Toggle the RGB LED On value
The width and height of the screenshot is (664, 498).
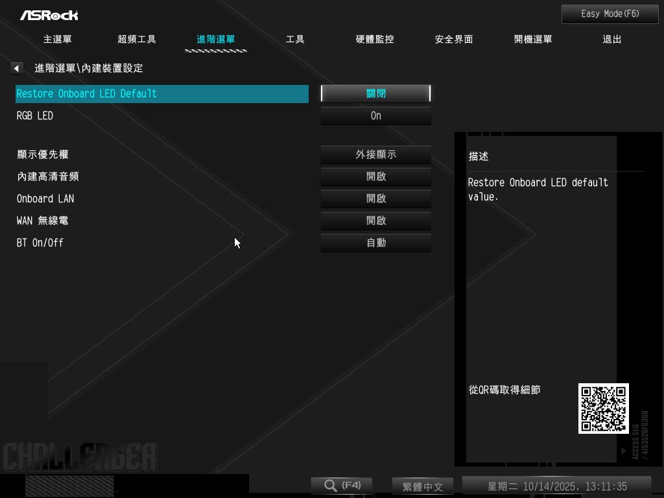click(x=375, y=116)
